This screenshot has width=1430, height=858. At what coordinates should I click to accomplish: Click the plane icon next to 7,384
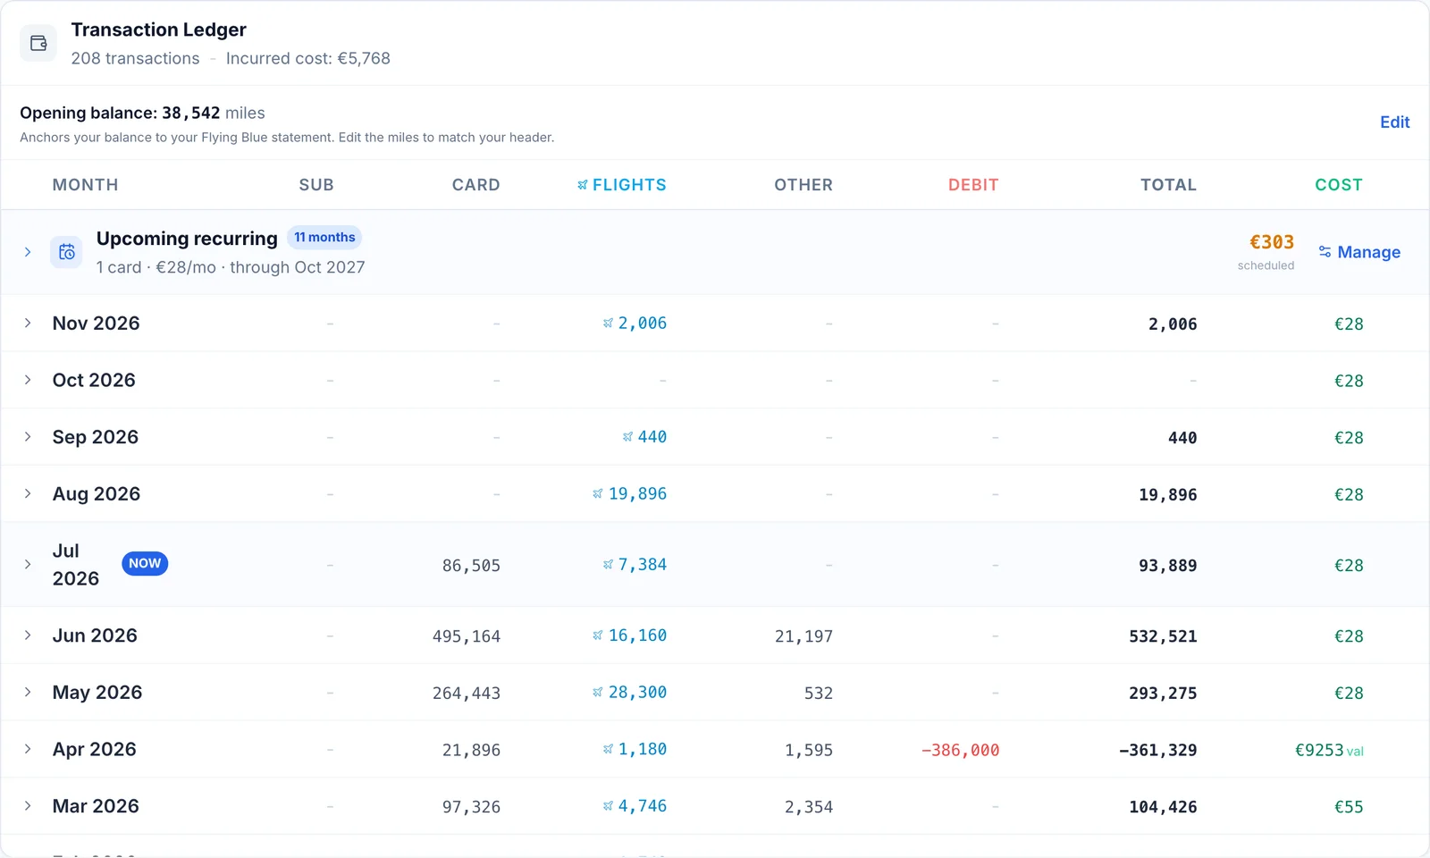[608, 565]
